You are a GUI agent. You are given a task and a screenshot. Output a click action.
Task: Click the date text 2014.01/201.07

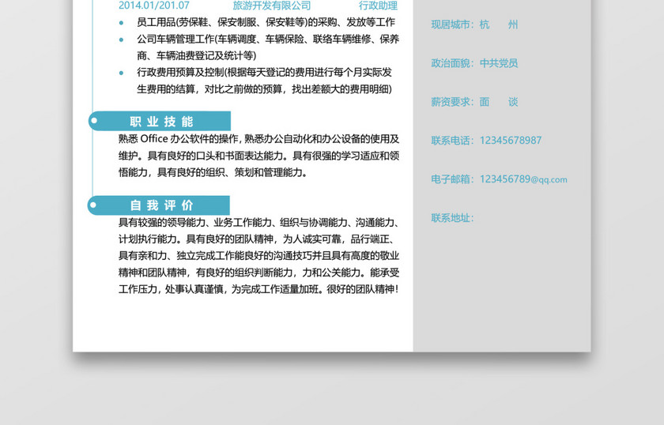[153, 6]
